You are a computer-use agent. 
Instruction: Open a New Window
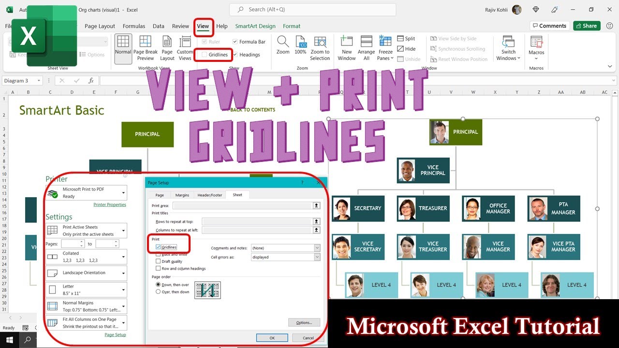pyautogui.click(x=347, y=48)
